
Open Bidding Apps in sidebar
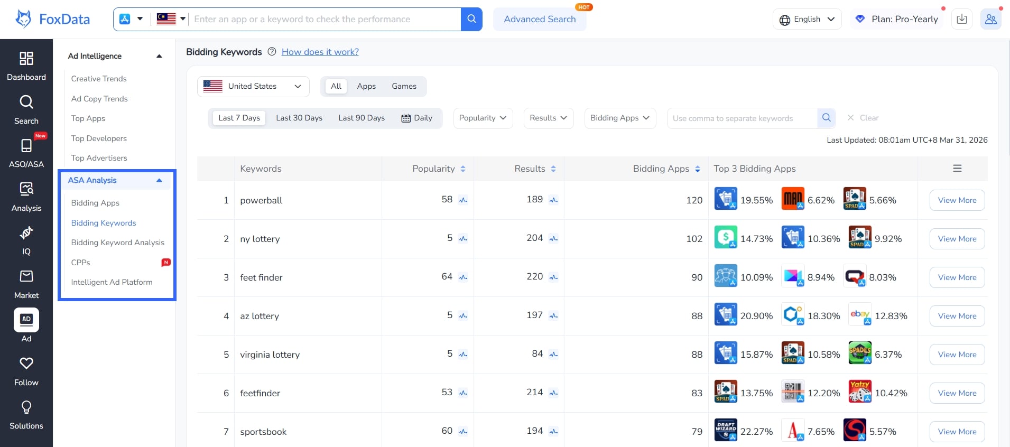click(95, 203)
